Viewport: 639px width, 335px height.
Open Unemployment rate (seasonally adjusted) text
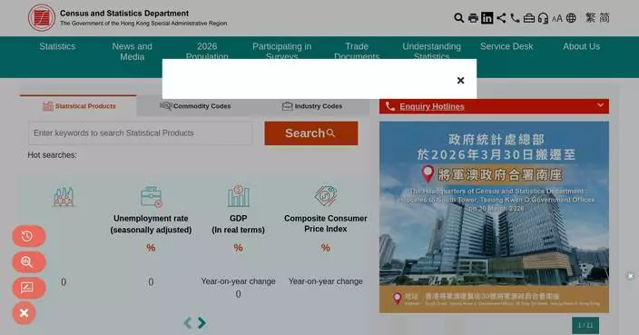[151, 224]
